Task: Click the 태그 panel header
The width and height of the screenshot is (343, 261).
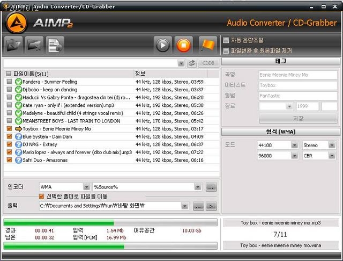Action: coord(281,61)
